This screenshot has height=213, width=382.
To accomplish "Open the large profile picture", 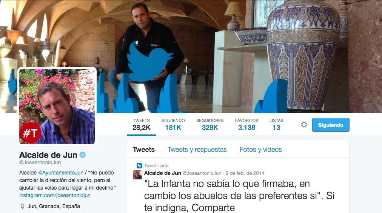I will coord(57,106).
